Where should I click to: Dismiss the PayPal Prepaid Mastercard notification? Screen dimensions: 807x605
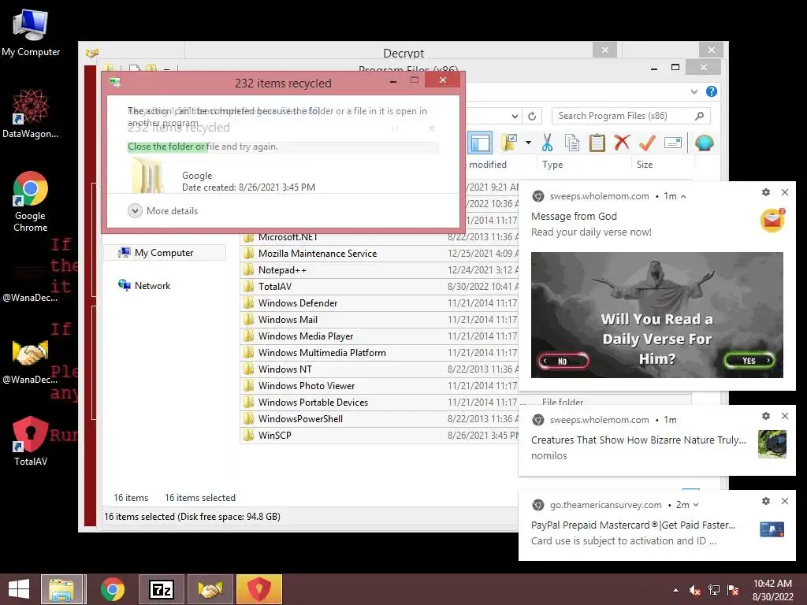pyautogui.click(x=785, y=500)
